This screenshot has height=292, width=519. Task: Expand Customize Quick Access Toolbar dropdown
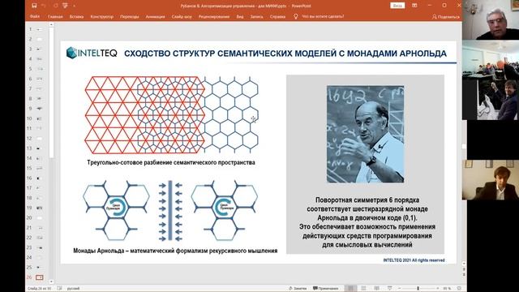[x=74, y=6]
